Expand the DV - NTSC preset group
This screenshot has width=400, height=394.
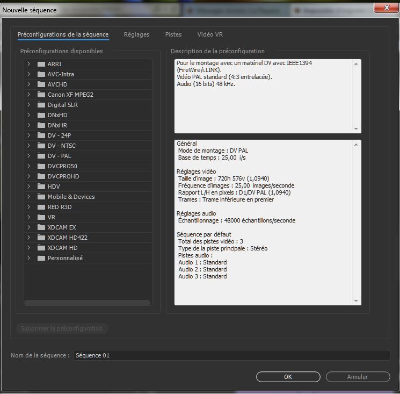(x=28, y=146)
